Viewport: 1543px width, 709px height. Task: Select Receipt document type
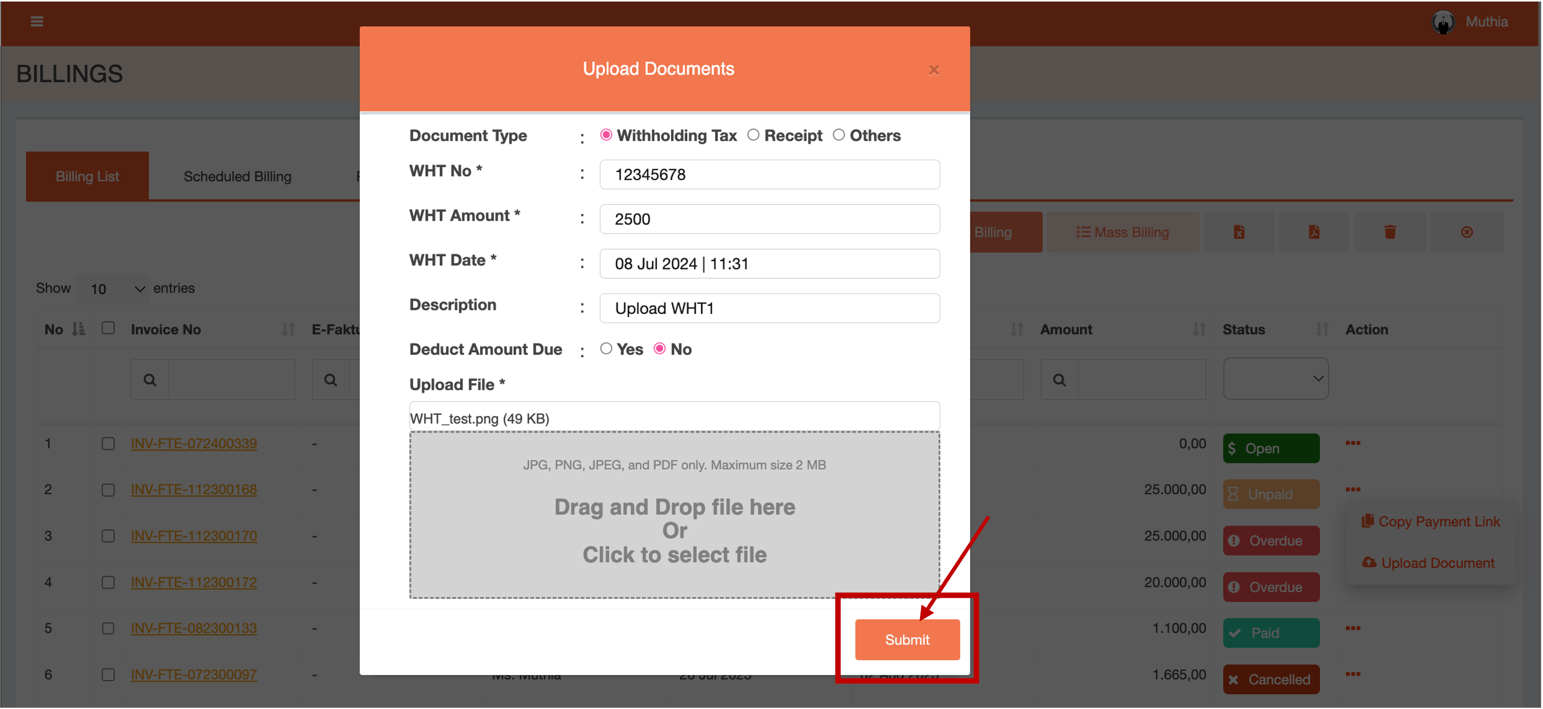(753, 135)
